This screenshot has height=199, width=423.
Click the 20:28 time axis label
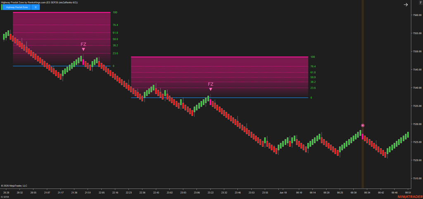click(6, 193)
